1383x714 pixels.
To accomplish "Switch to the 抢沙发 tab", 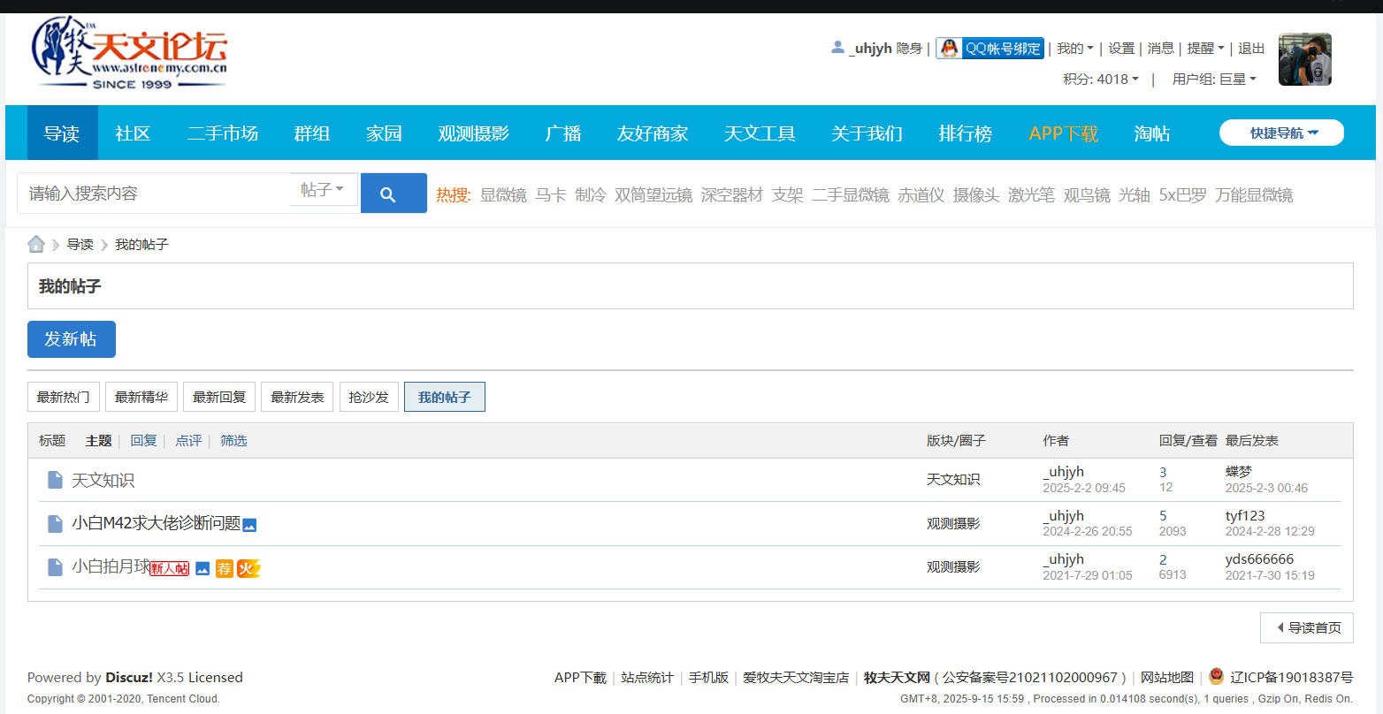I will coord(369,397).
